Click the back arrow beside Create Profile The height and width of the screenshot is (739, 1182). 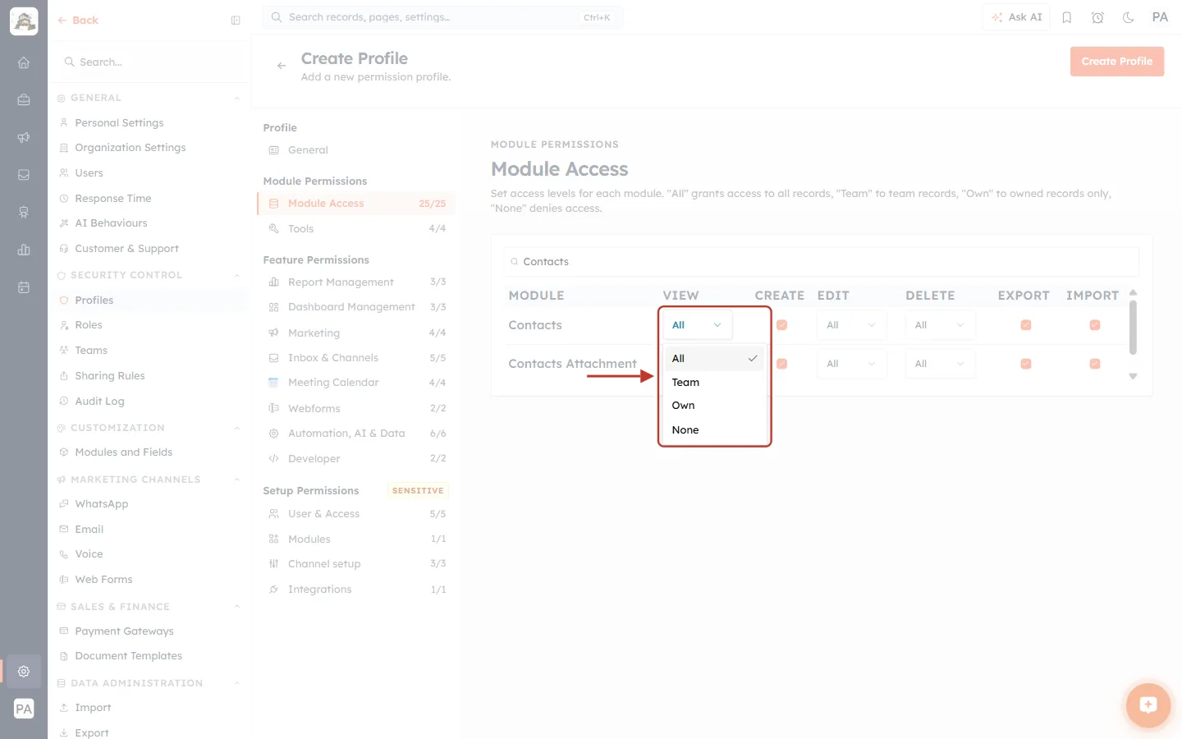pyautogui.click(x=282, y=66)
